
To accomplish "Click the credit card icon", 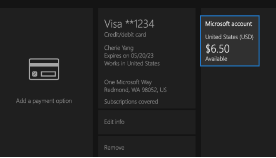I will point(44,69).
